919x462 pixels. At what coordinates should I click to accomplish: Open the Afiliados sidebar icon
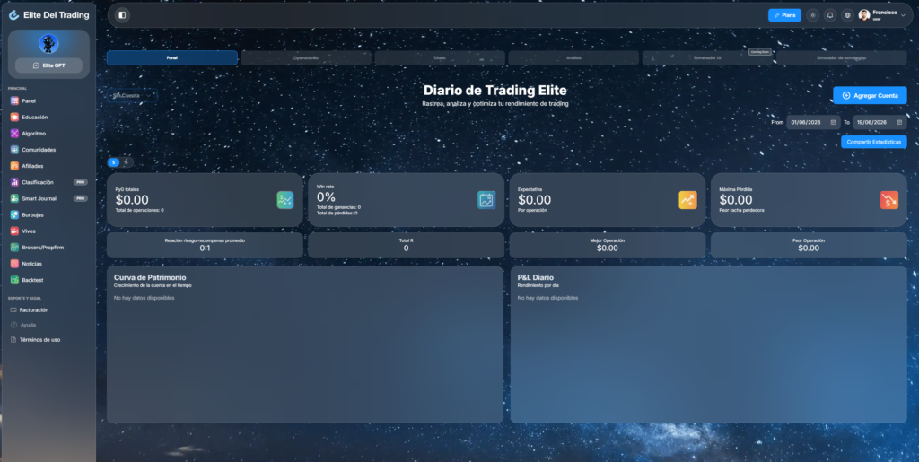click(14, 166)
